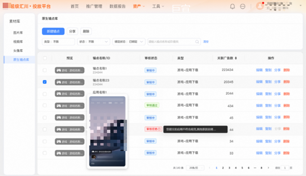Screen dimensions: 306x176
Task: Delete the row with 33 ads
Action: [x=287, y=153]
